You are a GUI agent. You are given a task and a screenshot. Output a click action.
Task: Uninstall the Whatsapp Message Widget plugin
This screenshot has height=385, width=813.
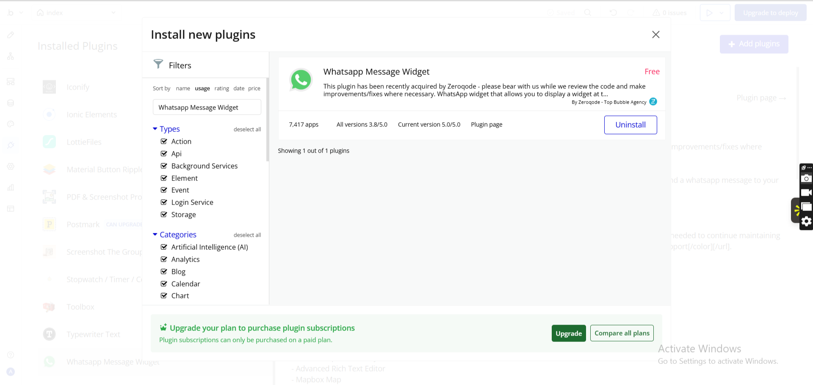click(x=630, y=125)
